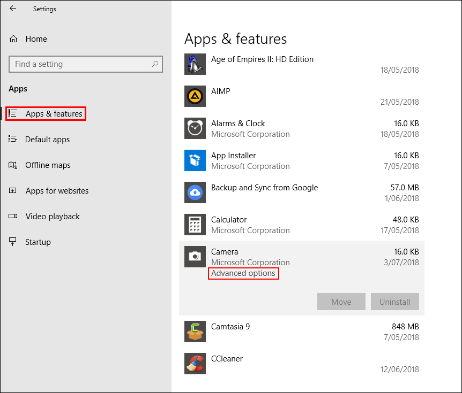Open Camera Advanced options link
The image size is (462, 393).
tap(243, 273)
